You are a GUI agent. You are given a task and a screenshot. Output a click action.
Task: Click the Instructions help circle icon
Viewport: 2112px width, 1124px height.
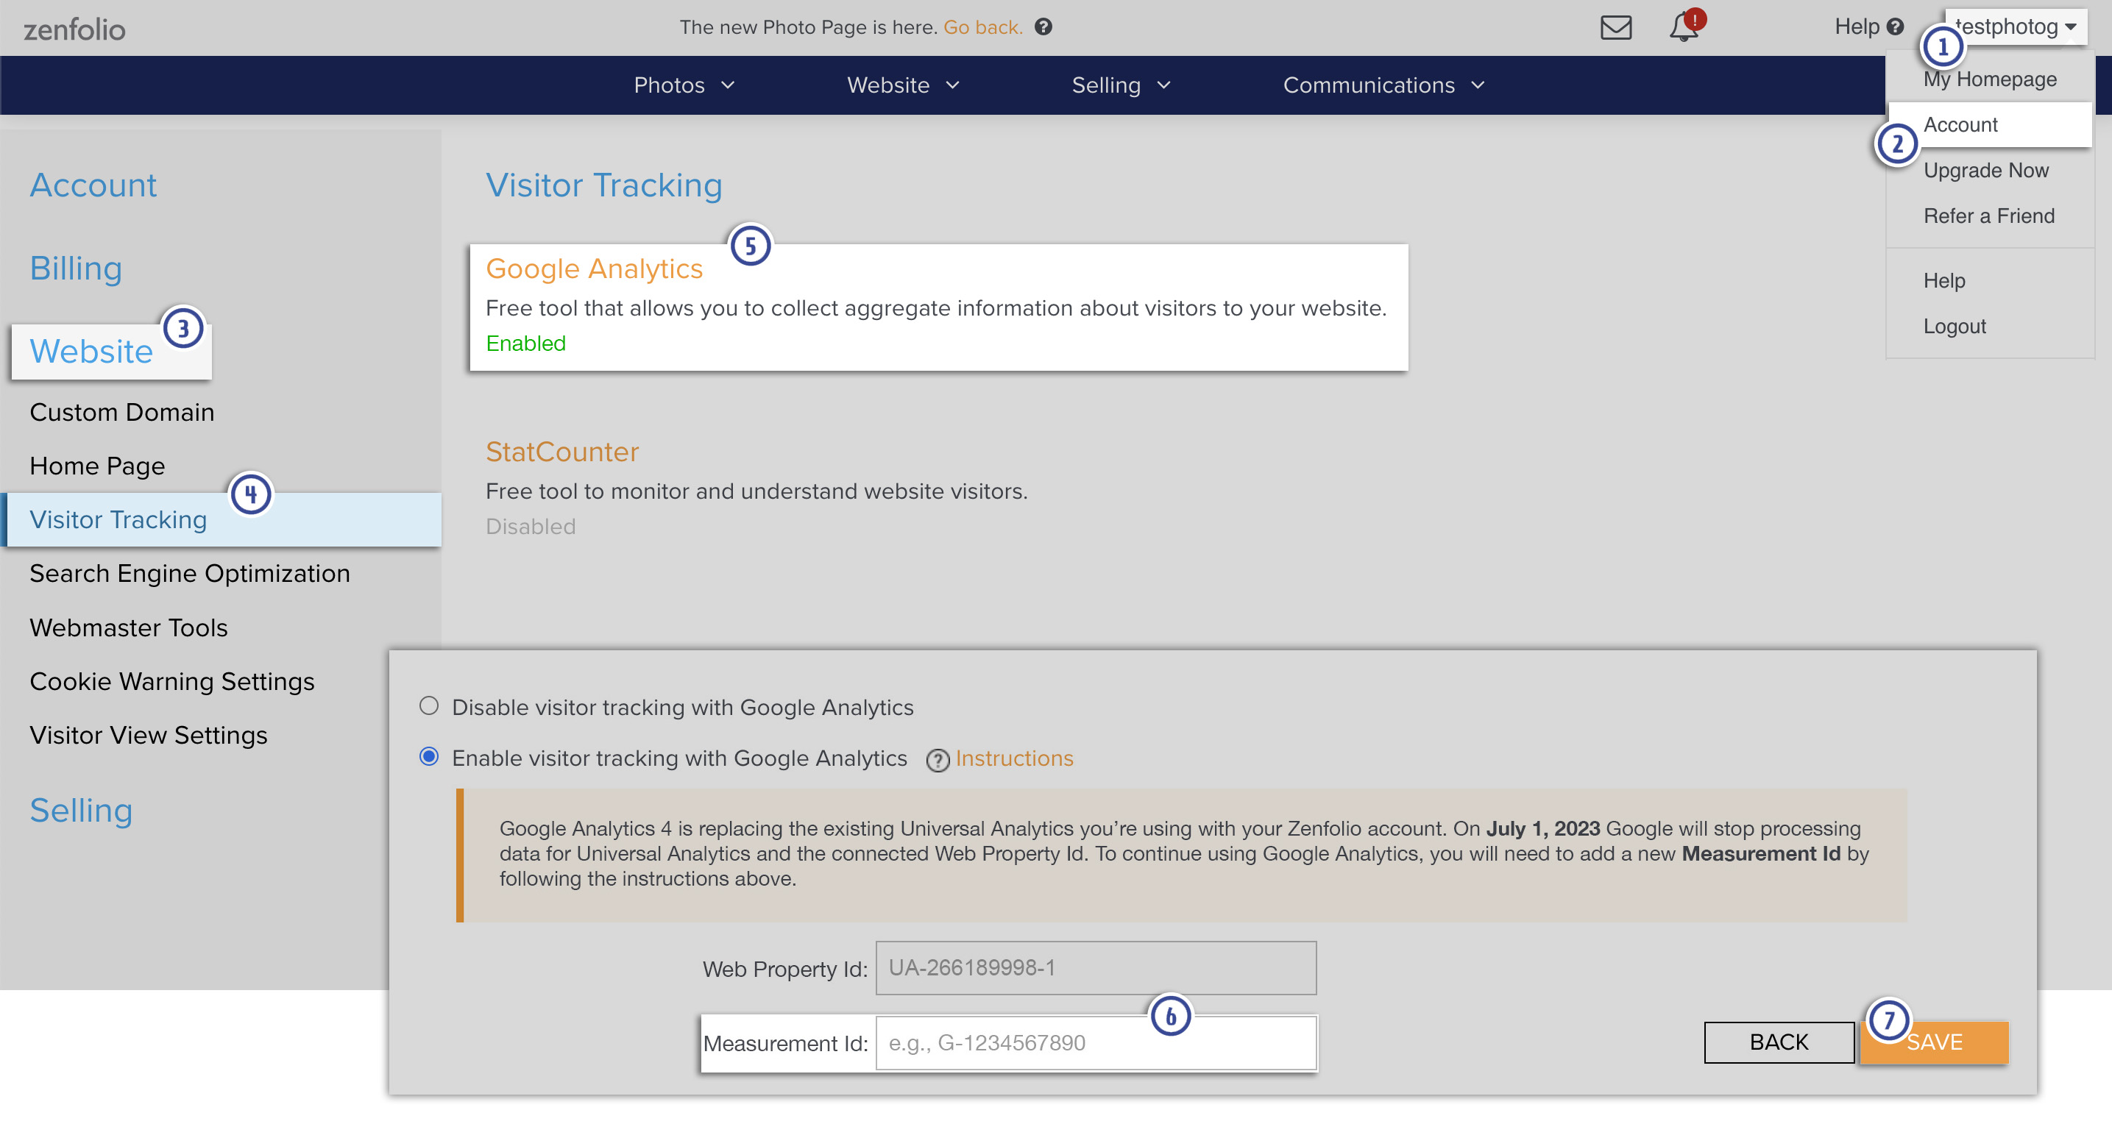point(937,760)
